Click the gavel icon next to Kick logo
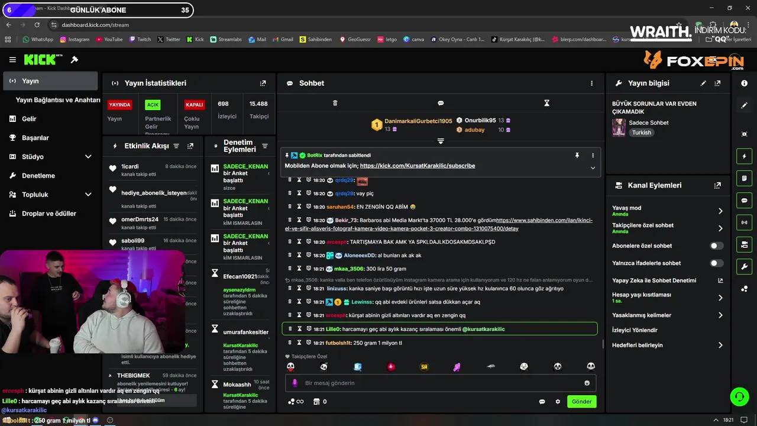 click(75, 60)
